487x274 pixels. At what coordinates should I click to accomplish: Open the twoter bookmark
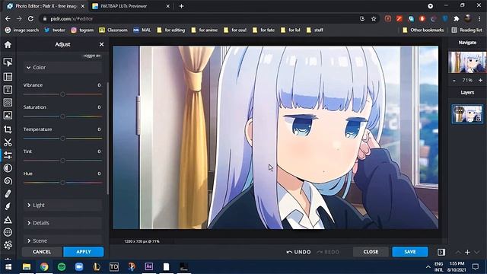coord(55,30)
